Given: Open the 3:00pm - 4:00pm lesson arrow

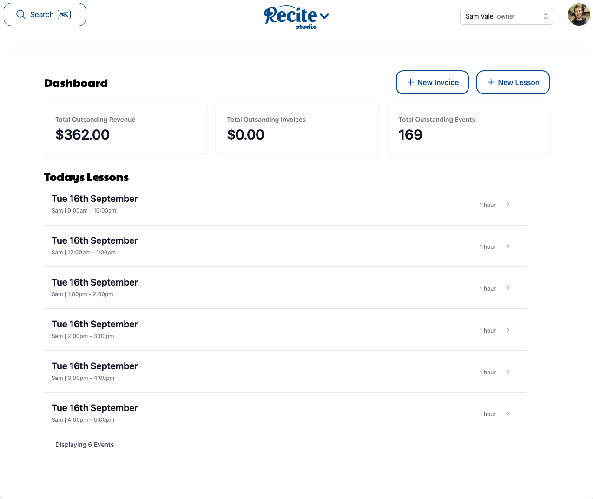Looking at the screenshot, I should point(508,372).
